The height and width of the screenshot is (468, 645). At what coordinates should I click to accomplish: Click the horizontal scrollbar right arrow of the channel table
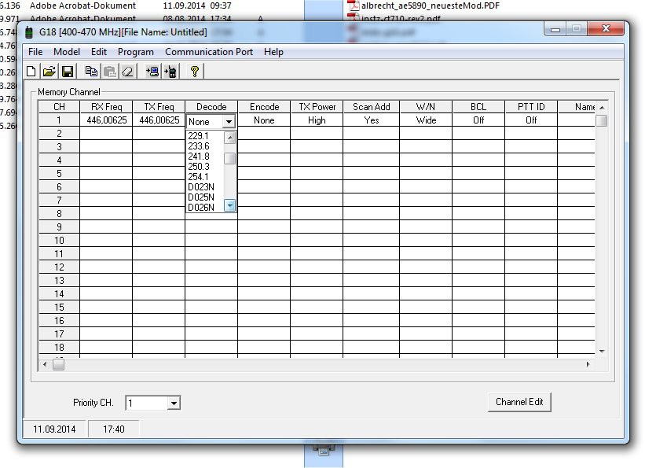[588, 365]
